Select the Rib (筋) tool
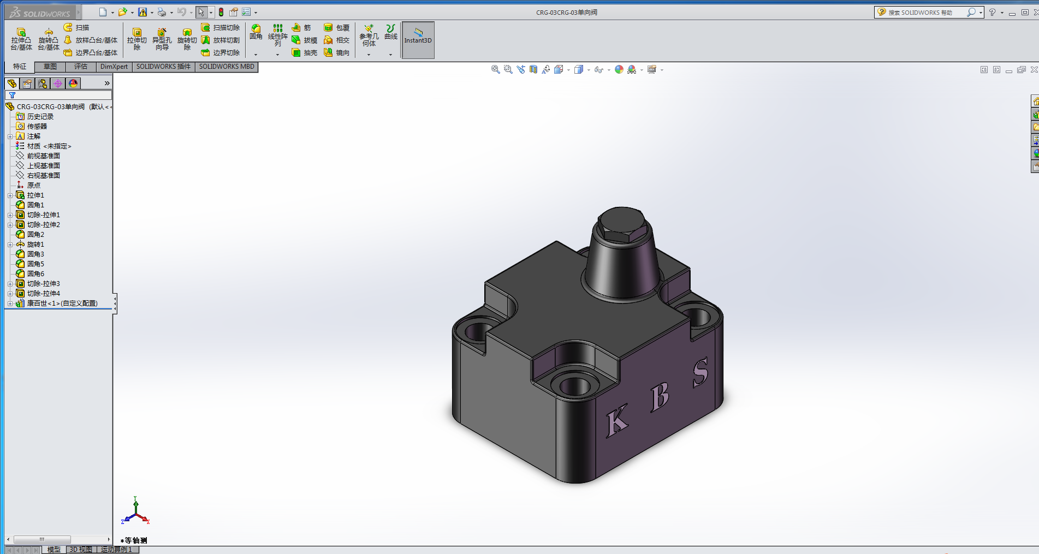The image size is (1039, 554). point(301,27)
